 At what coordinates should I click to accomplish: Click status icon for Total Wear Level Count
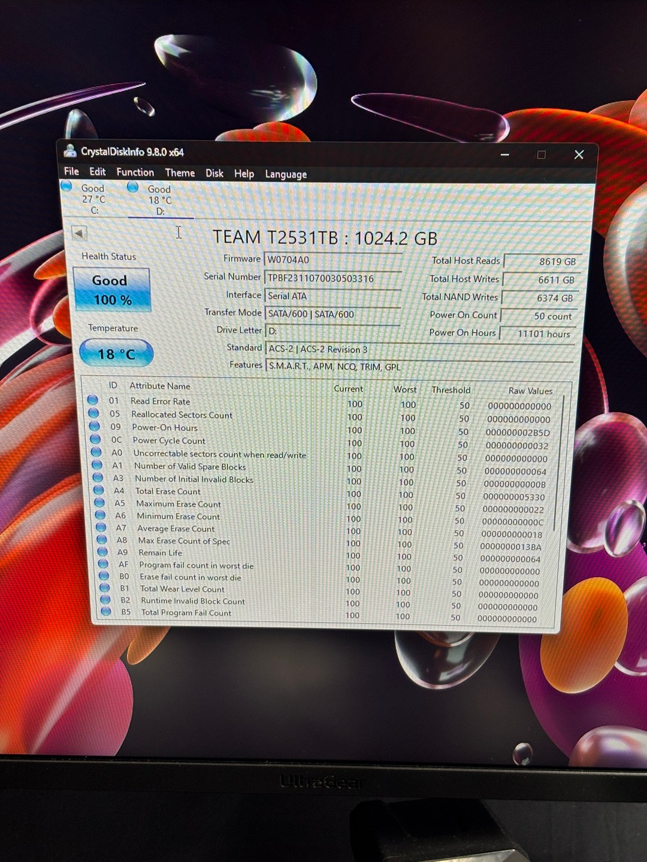(105, 588)
